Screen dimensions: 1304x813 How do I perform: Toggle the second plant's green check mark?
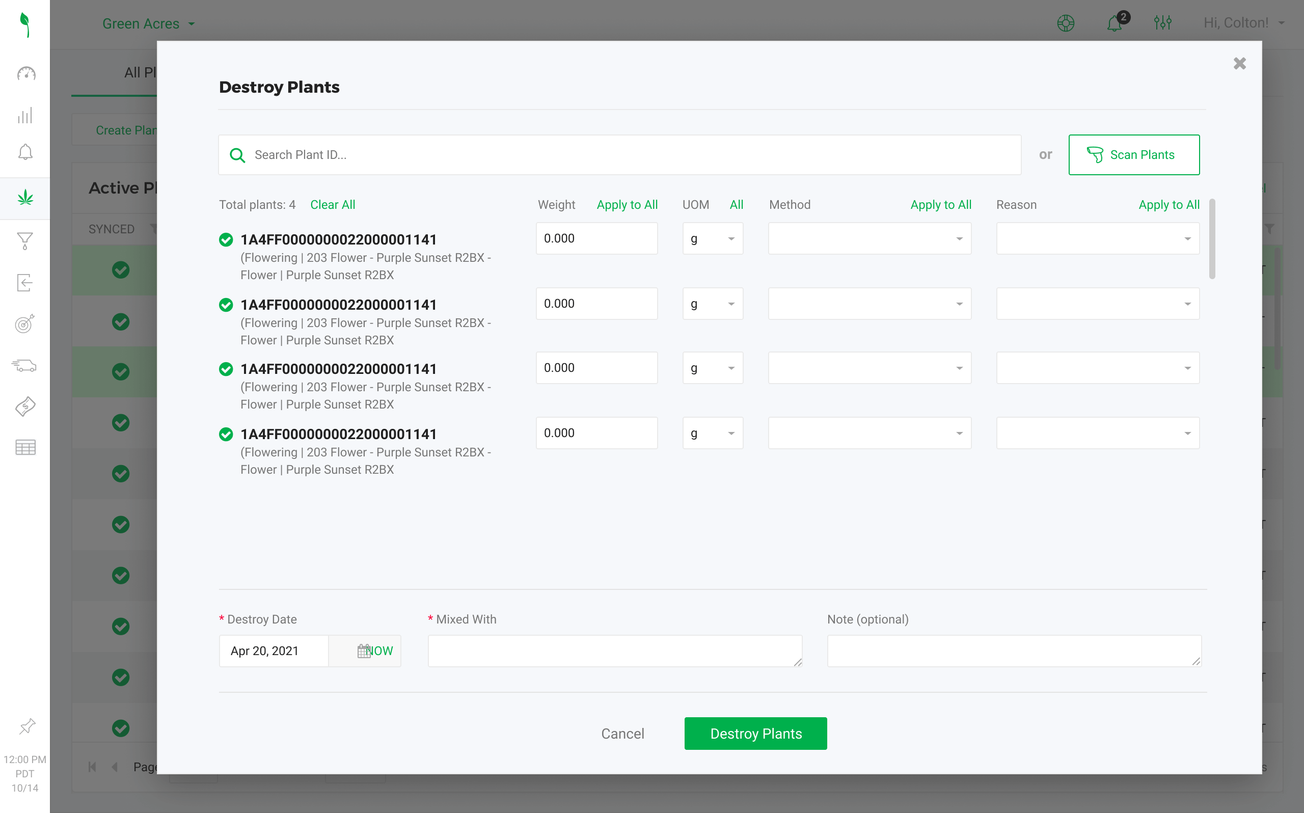226,305
